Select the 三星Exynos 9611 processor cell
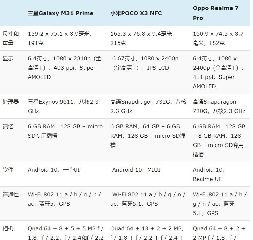 pos(63,106)
